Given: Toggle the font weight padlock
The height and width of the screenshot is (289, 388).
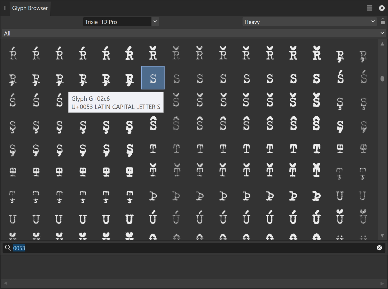Looking at the screenshot, I should click(383, 22).
